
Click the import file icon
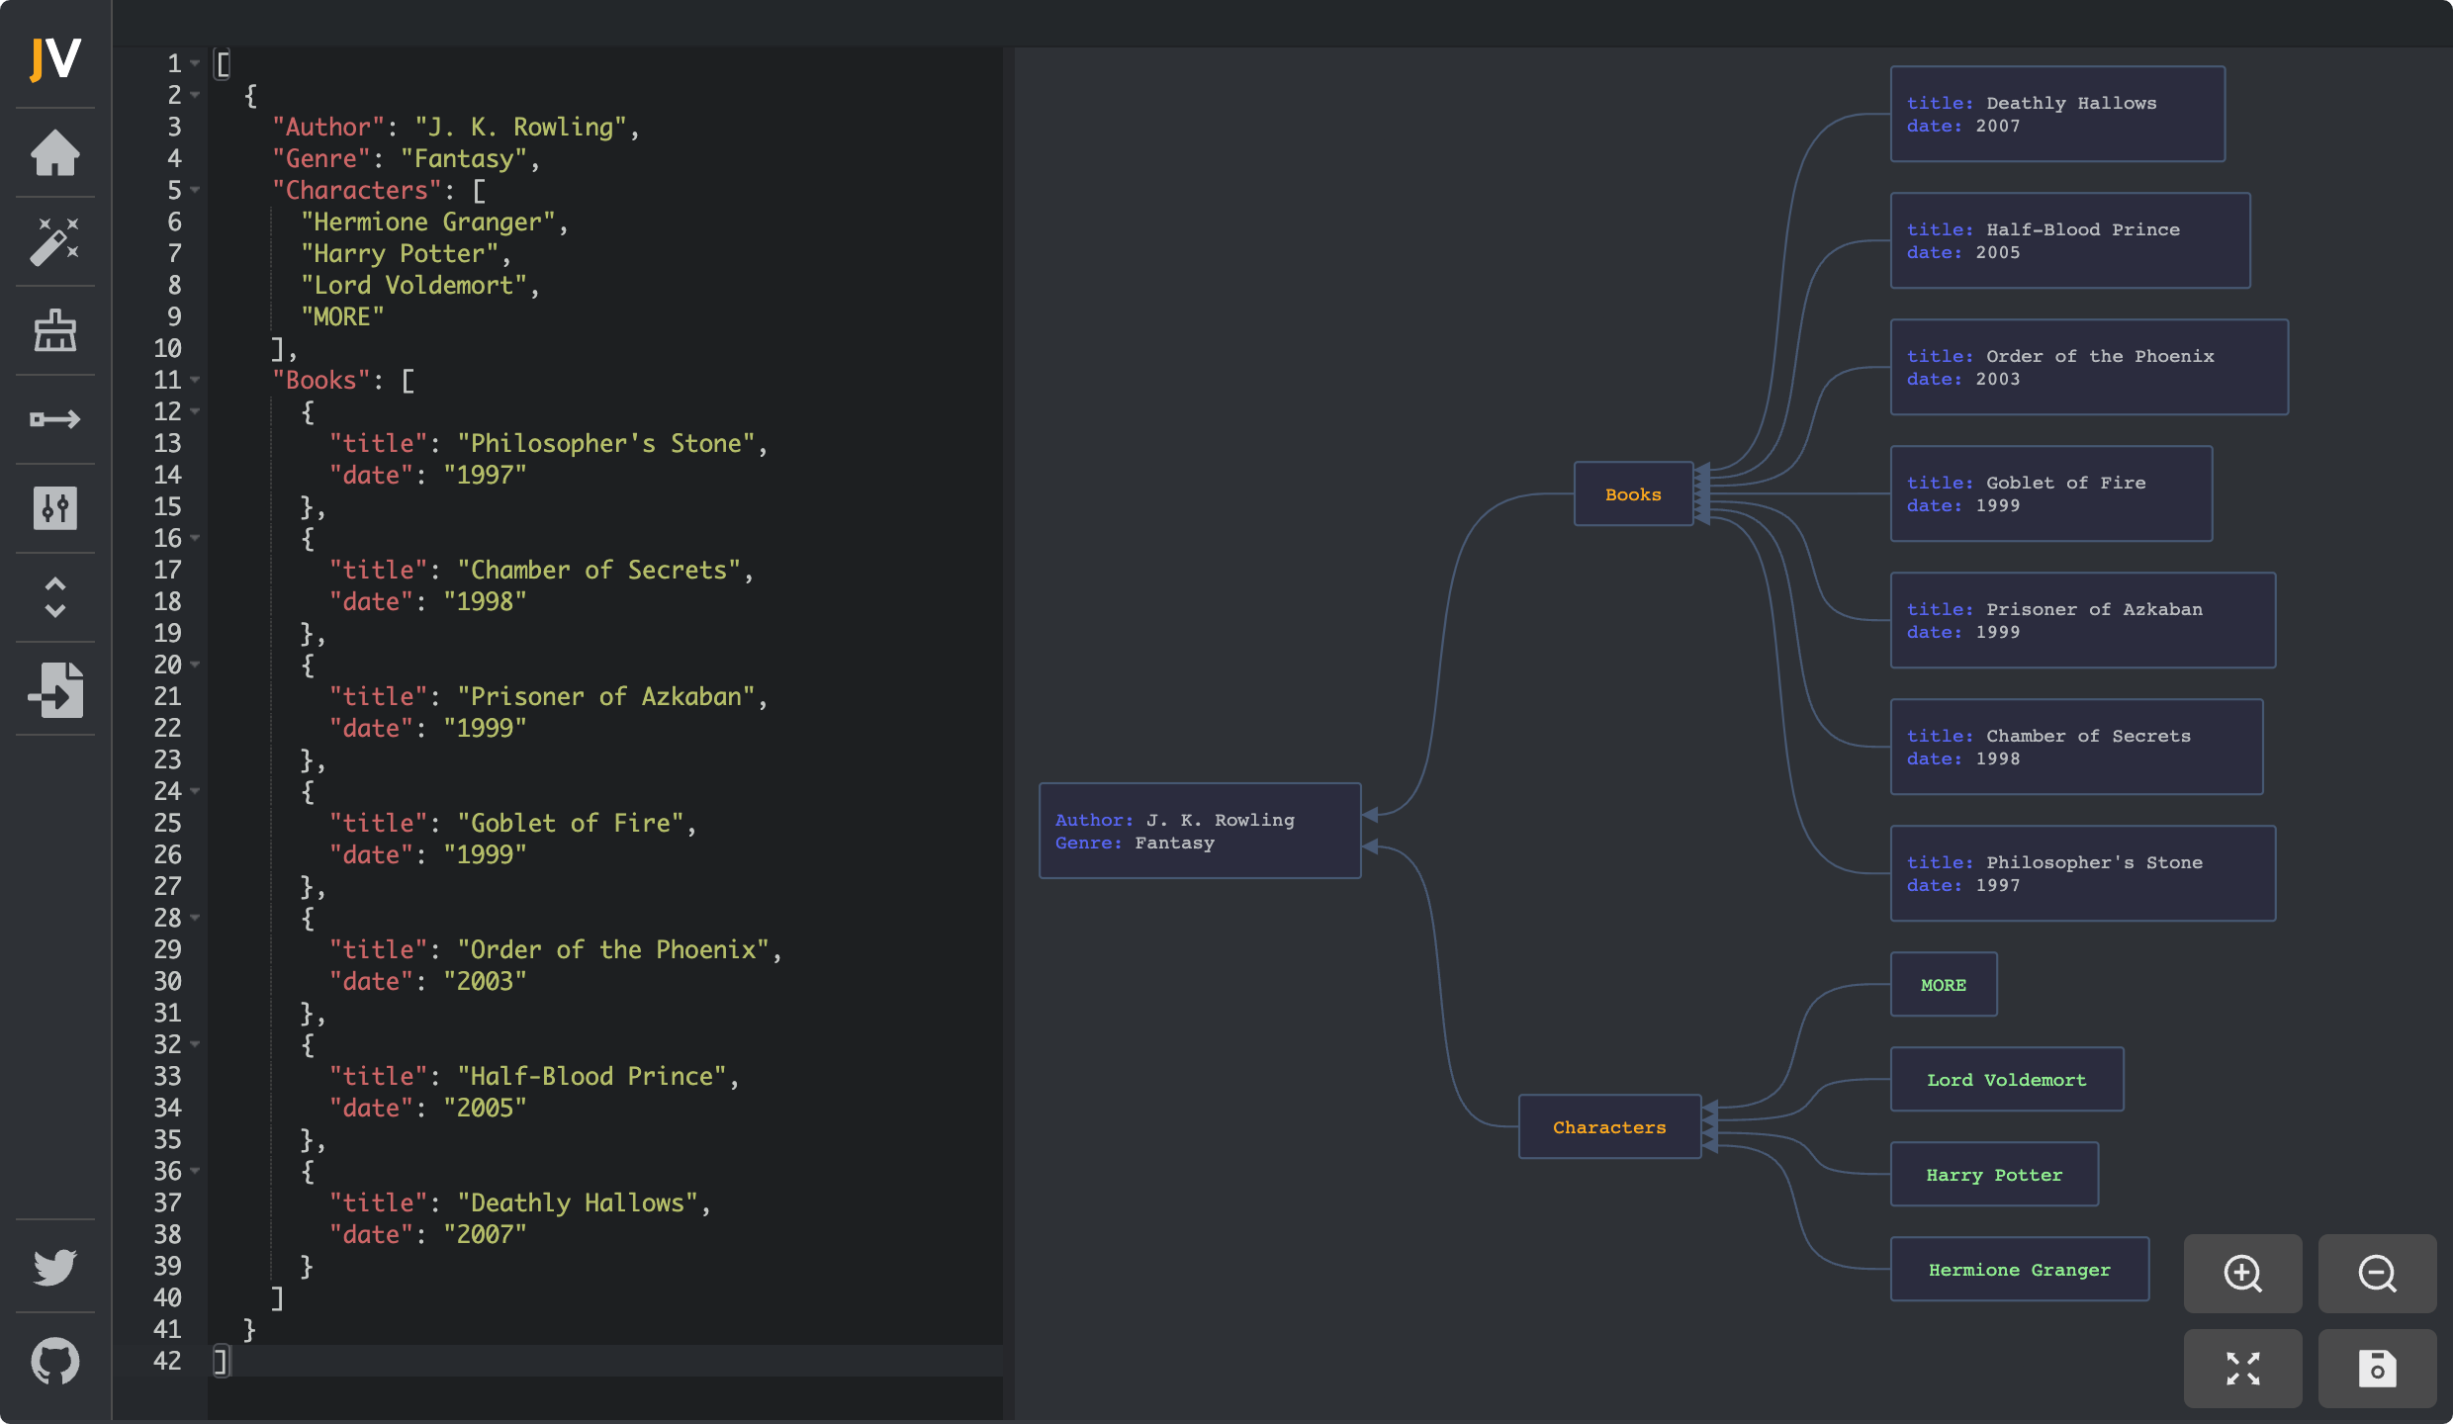[x=55, y=689]
